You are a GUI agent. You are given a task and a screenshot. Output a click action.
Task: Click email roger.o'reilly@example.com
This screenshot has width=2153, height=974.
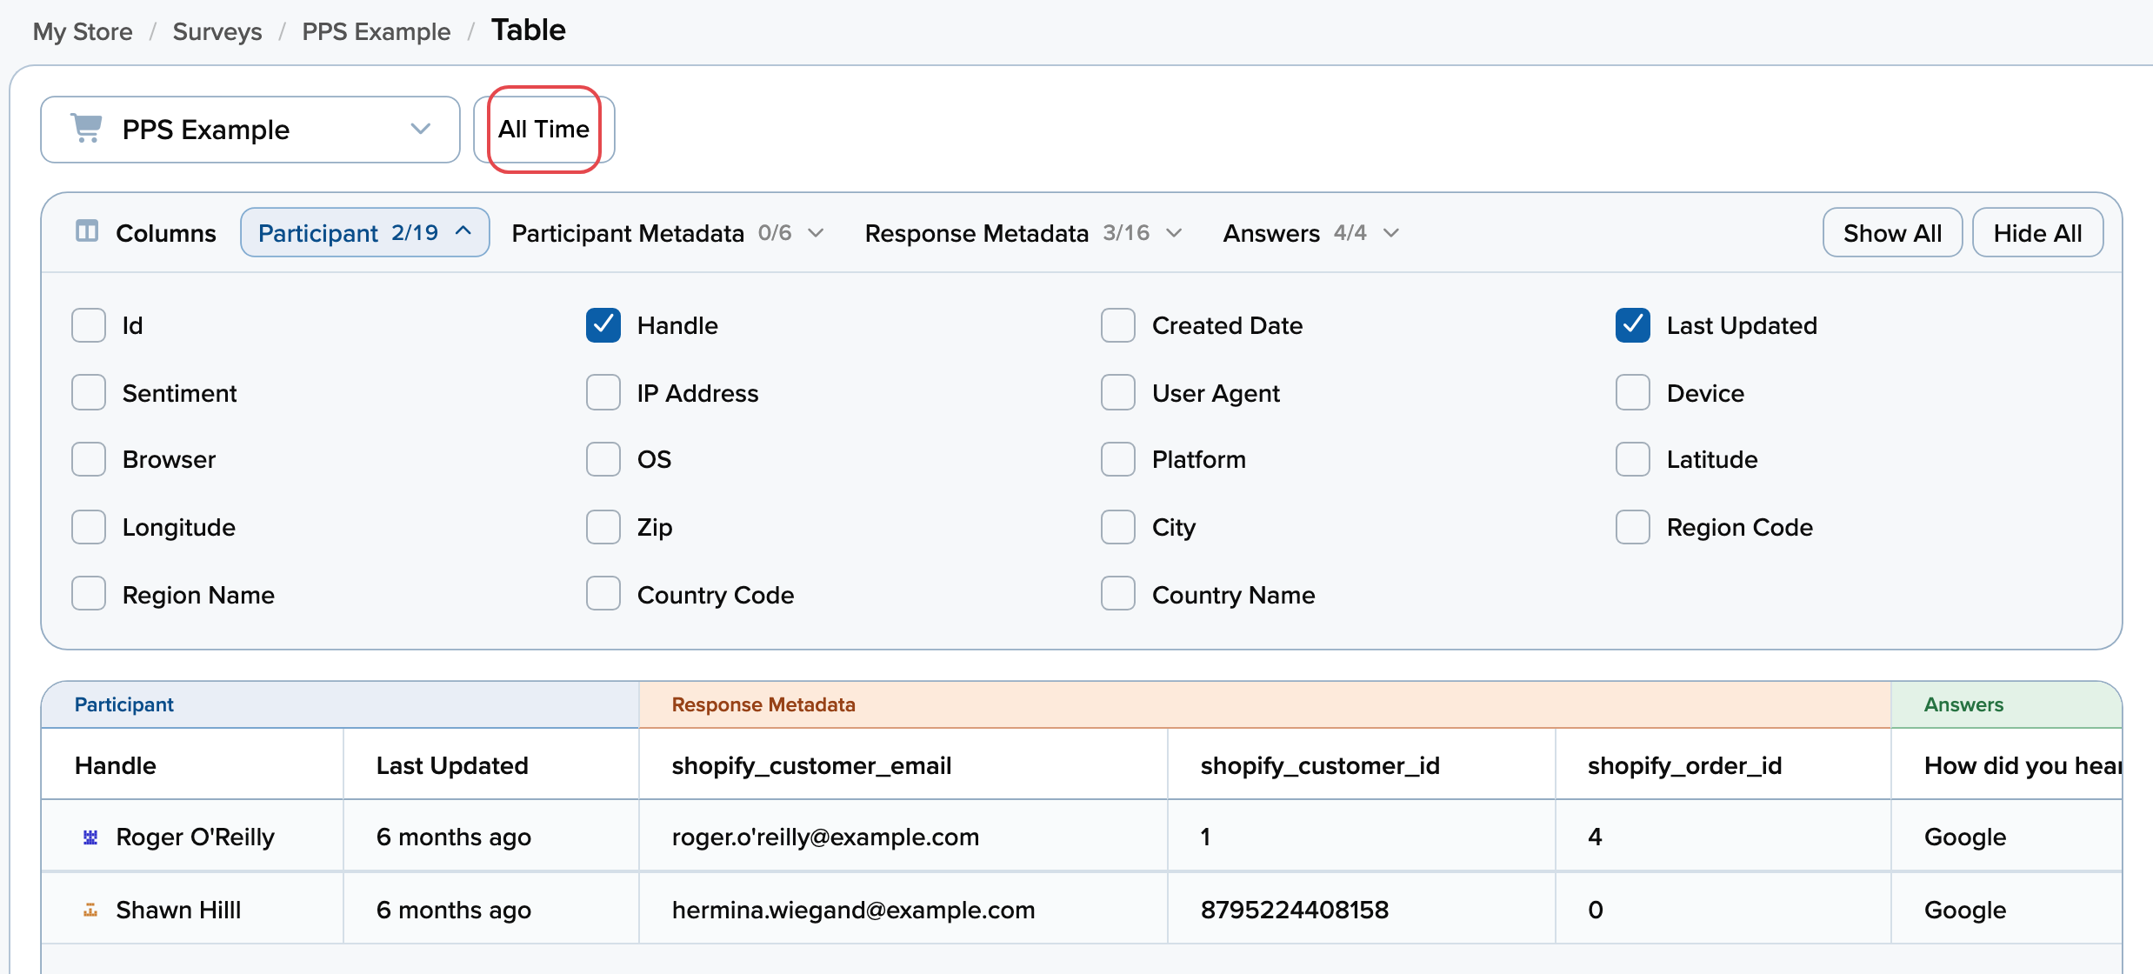(825, 837)
